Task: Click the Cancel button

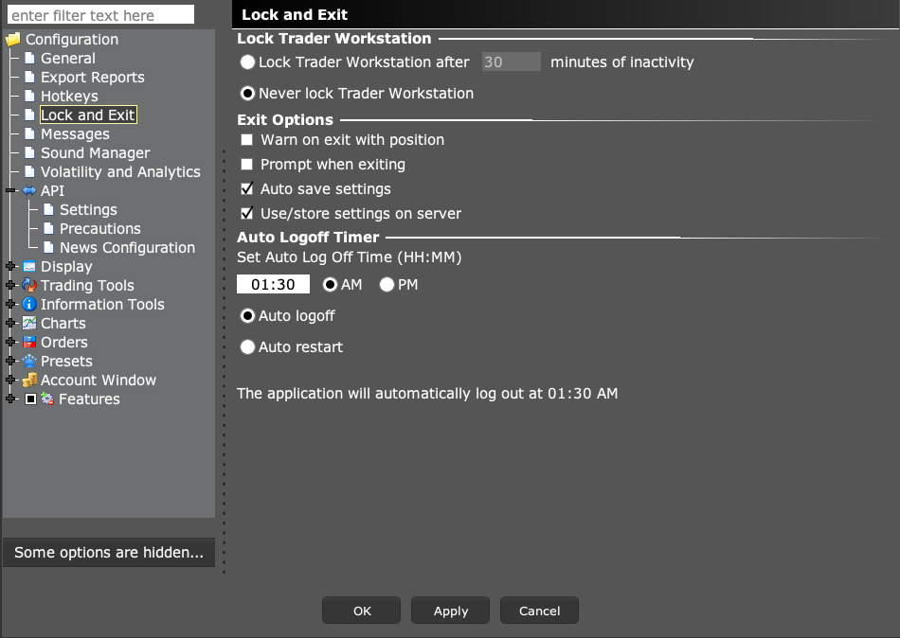Action: point(540,611)
